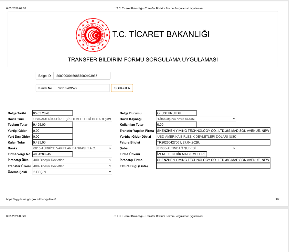Click the Yurt Dışı Gider field
The height and width of the screenshot is (252, 289).
53,137
